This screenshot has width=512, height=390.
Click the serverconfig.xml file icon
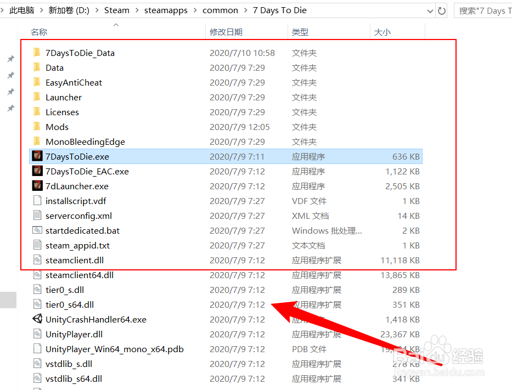37,216
